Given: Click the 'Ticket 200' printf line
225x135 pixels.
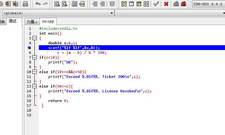Looking at the screenshot, I should click(94, 77).
